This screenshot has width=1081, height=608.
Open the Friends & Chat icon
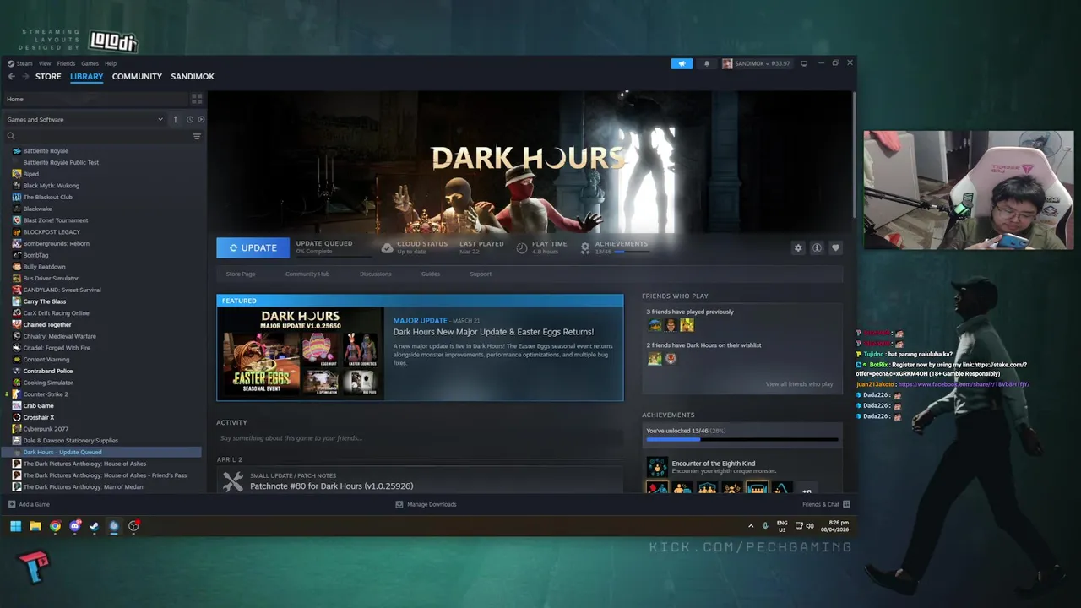tap(846, 504)
